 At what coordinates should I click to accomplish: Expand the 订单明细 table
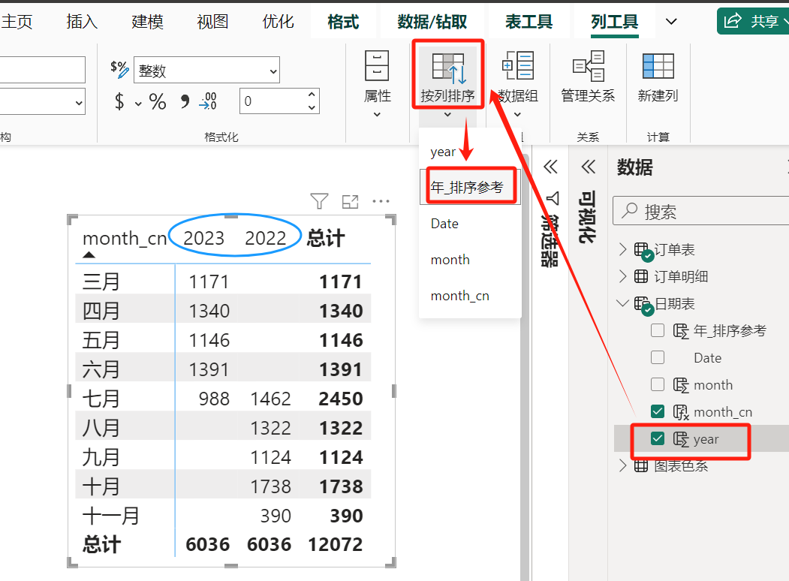tap(623, 276)
